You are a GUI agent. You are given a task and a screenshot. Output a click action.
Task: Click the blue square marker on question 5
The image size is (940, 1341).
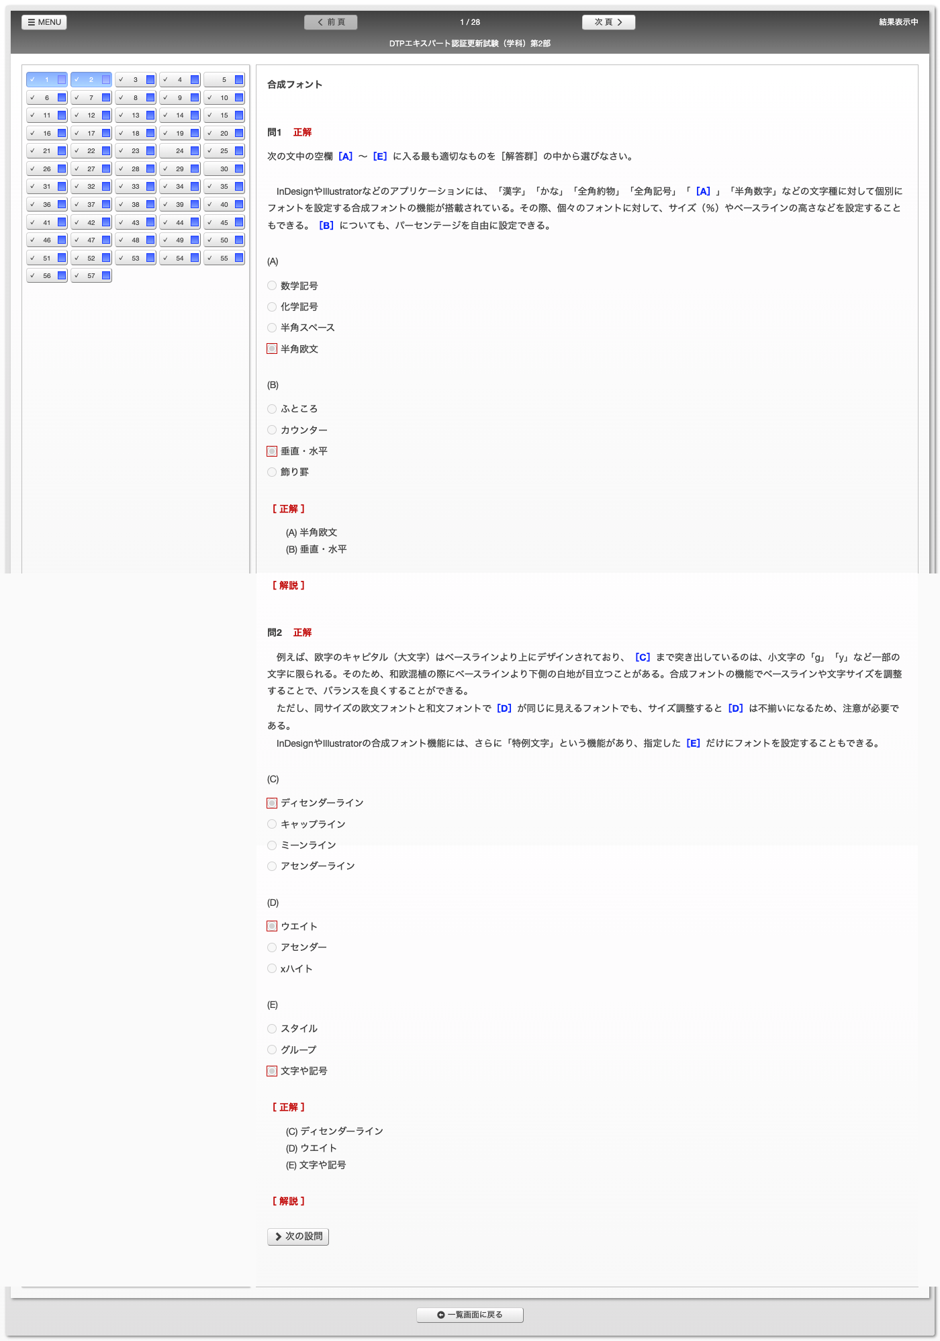[x=239, y=80]
